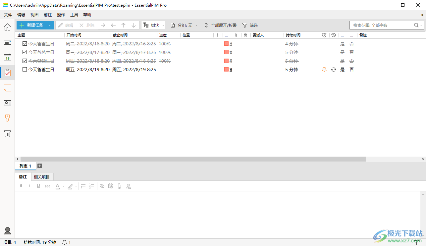
Task: Insert date and time in notes editor
Action: (111, 186)
